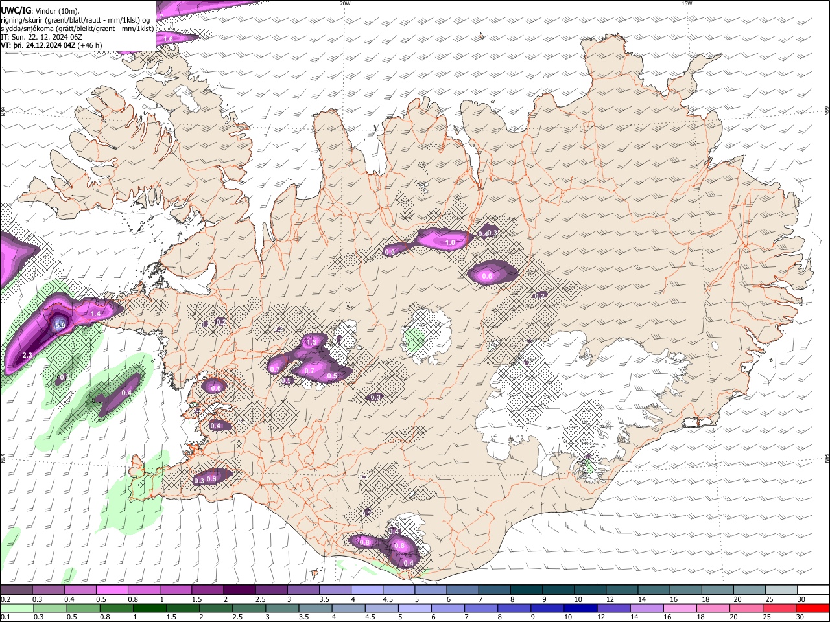Click the slydda/snjókoma legend description line

tap(77, 29)
